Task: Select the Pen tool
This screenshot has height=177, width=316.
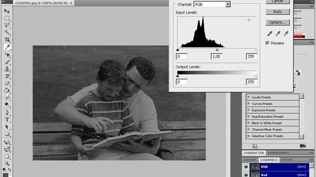Action: tap(7, 112)
